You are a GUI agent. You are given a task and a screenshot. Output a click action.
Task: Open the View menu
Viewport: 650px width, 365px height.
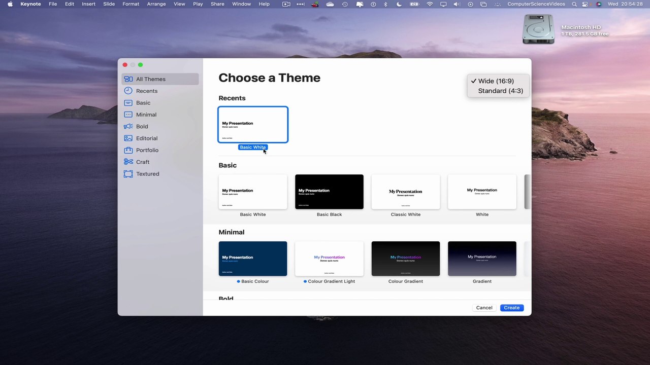pos(179,4)
